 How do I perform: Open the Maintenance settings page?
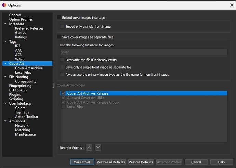tap(25, 134)
